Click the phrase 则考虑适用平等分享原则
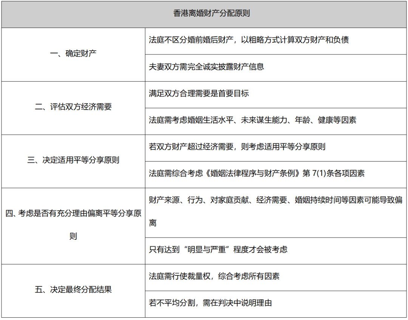Image resolution: width=408 pixels, height=320 pixels. 283,147
